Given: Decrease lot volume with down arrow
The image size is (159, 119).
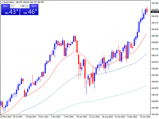Looking at the screenshot, I should click(12, 6).
